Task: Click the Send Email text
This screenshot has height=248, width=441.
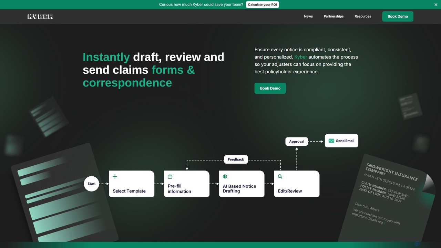Action: (x=345, y=141)
